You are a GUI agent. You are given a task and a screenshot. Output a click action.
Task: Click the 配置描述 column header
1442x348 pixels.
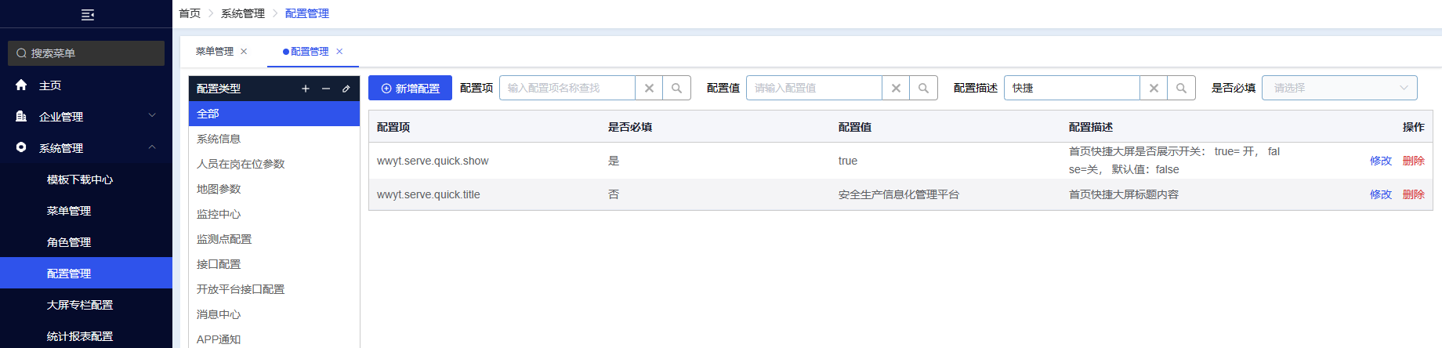click(1091, 127)
